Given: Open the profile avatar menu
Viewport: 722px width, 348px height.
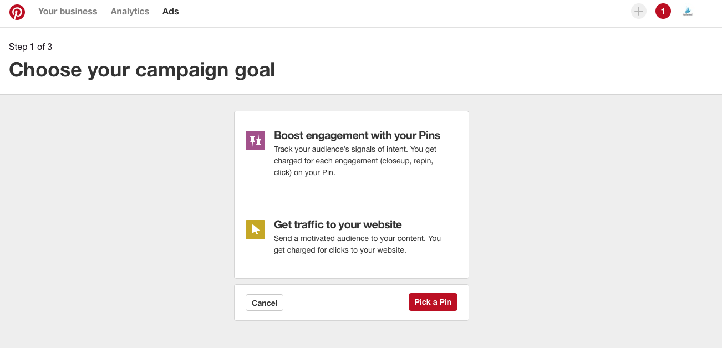Looking at the screenshot, I should [x=688, y=11].
